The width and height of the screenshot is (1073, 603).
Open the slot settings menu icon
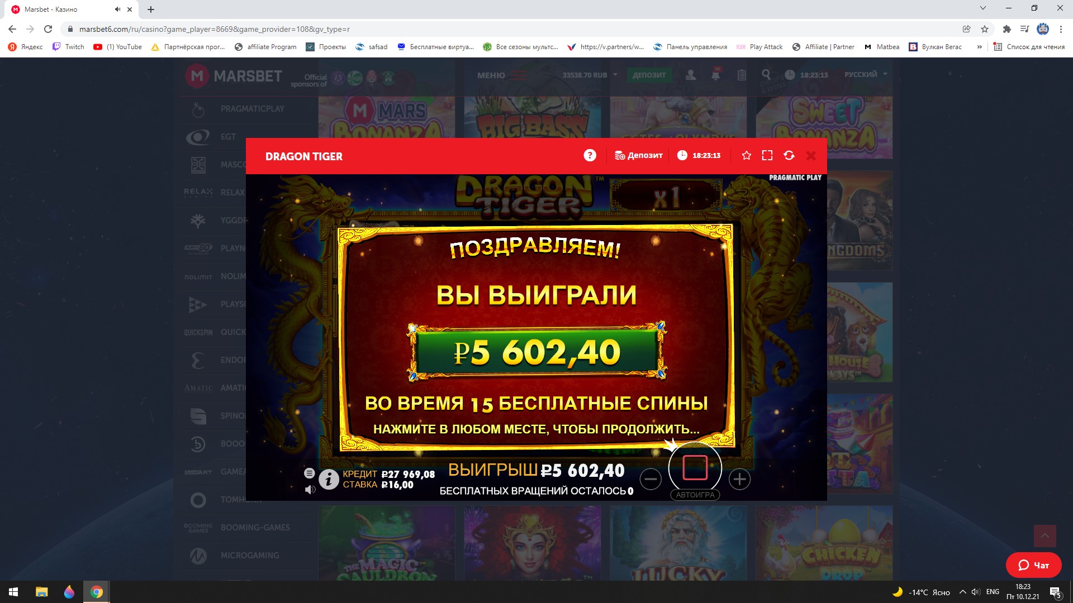click(309, 473)
